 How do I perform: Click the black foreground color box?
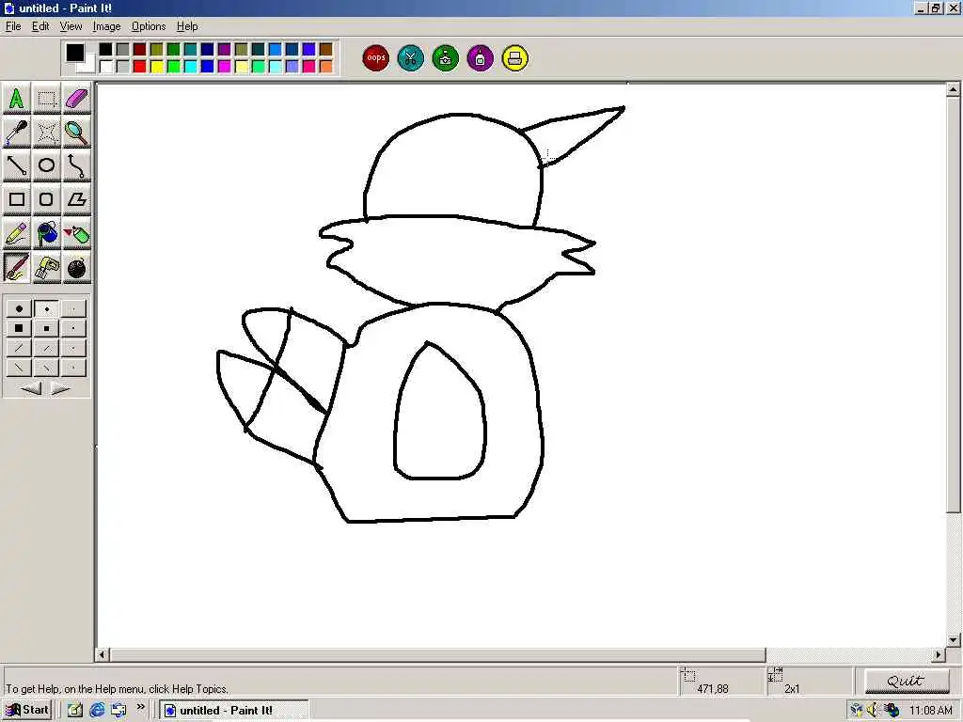click(75, 53)
